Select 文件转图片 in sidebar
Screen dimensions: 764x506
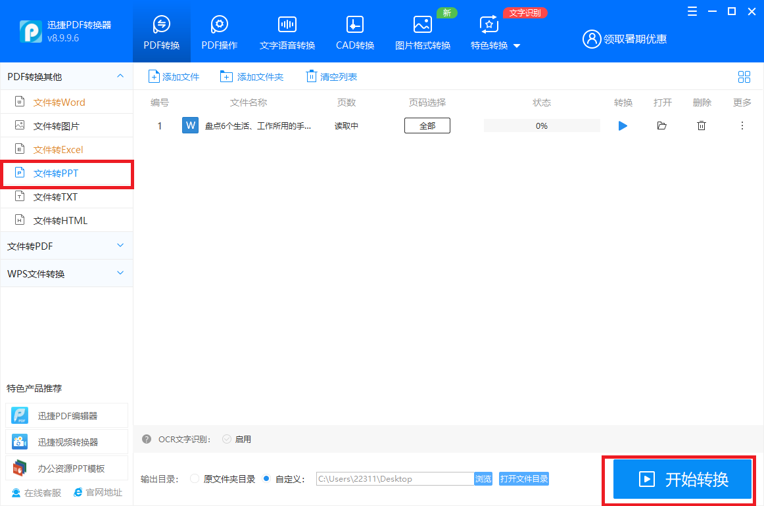pyautogui.click(x=66, y=126)
